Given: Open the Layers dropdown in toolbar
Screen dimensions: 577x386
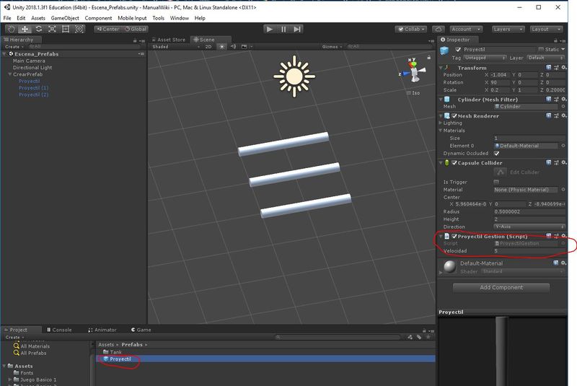Looking at the screenshot, I should coord(508,29).
